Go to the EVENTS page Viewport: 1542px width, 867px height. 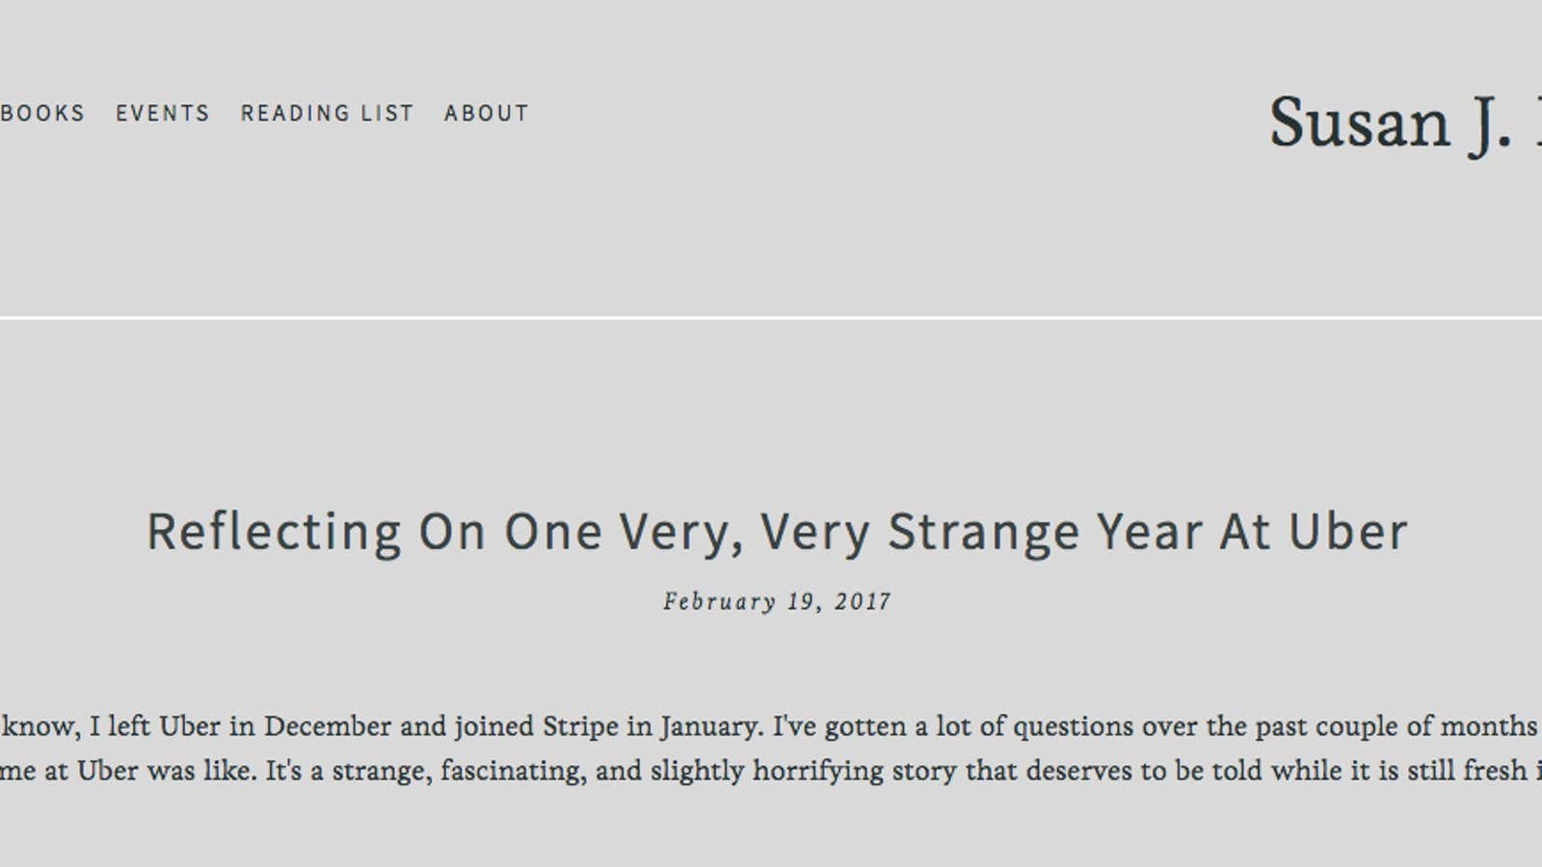tap(163, 114)
